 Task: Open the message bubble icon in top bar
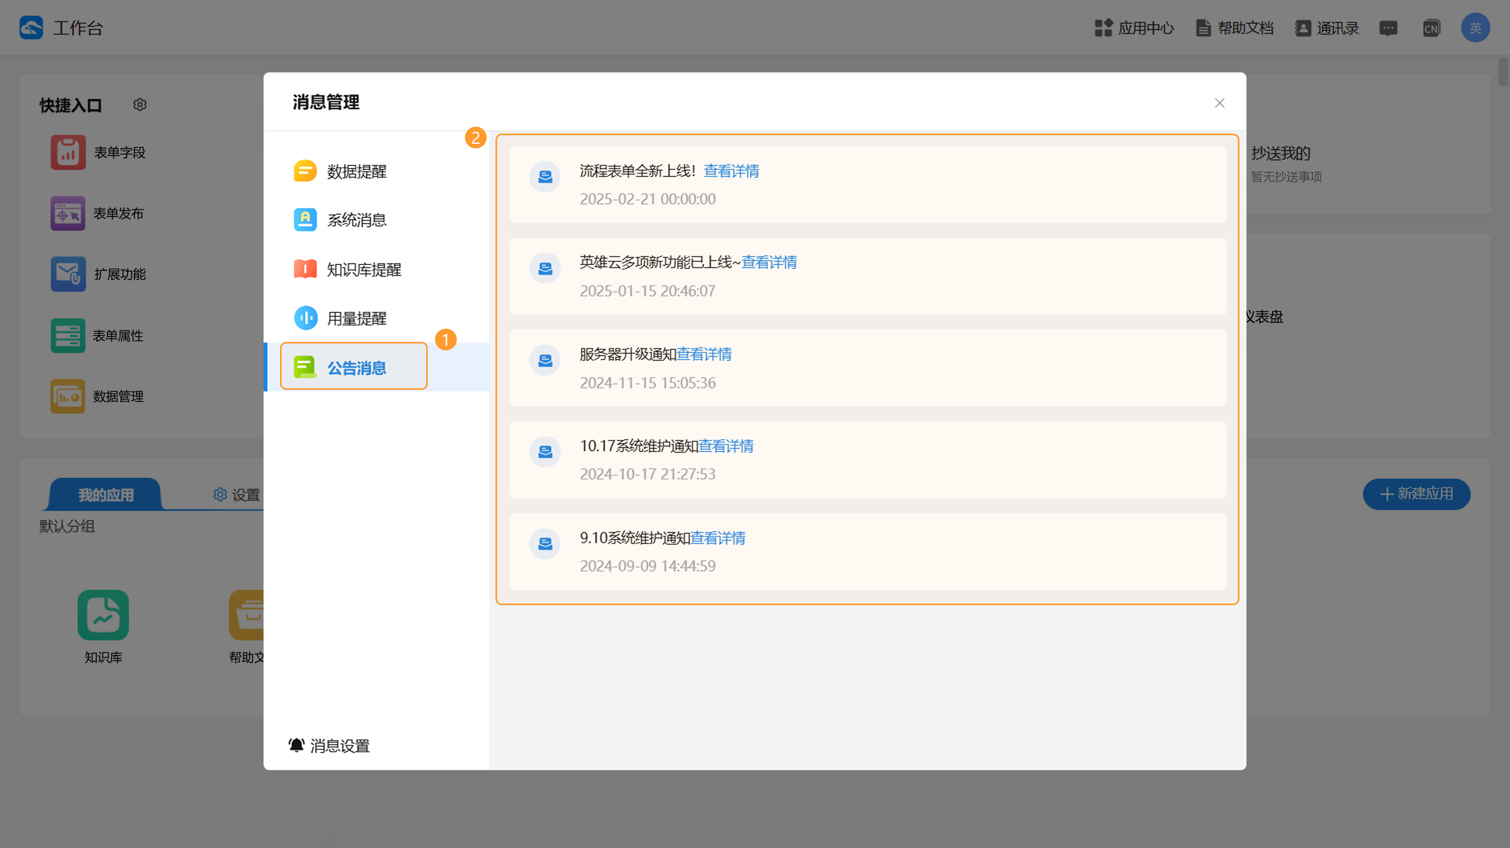coord(1388,28)
